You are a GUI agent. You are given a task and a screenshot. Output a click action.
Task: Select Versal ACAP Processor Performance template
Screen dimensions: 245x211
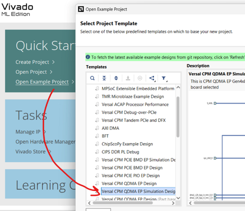click(135, 104)
